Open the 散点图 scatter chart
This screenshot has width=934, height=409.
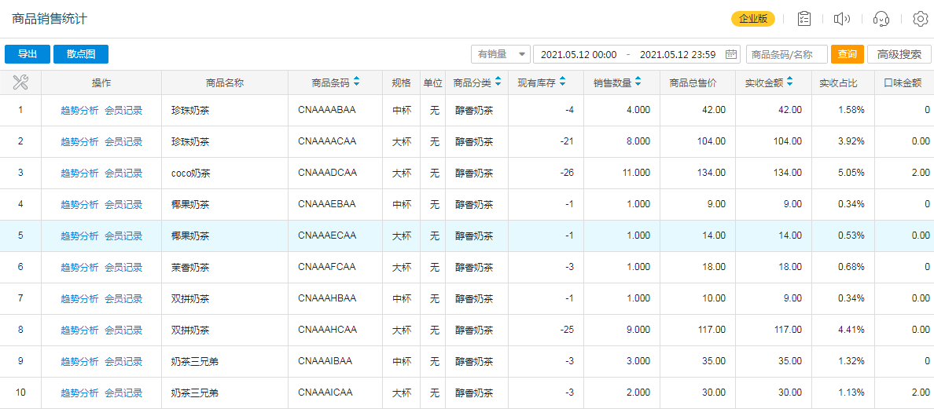point(81,54)
